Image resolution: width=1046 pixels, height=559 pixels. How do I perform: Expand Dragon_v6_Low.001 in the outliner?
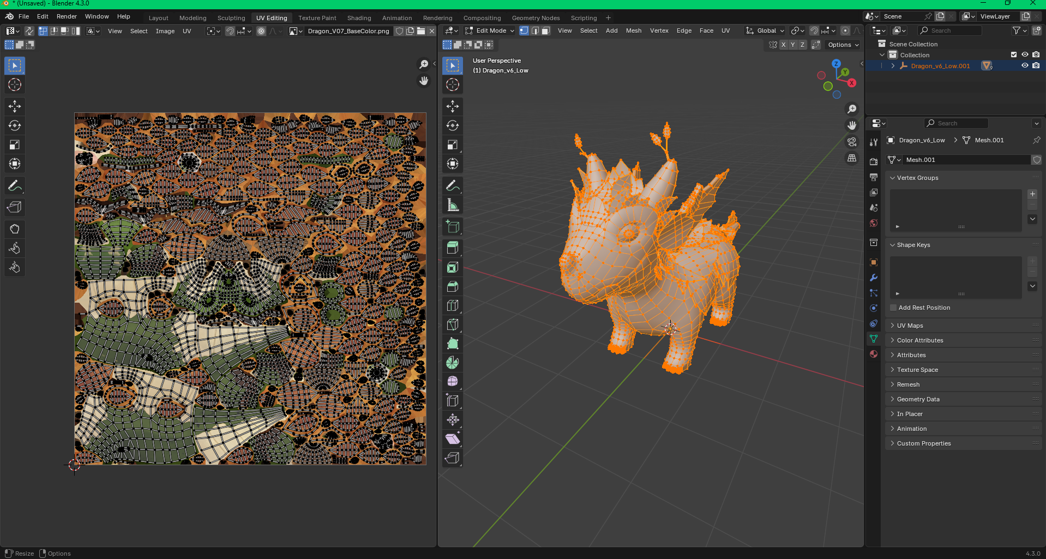(x=893, y=66)
